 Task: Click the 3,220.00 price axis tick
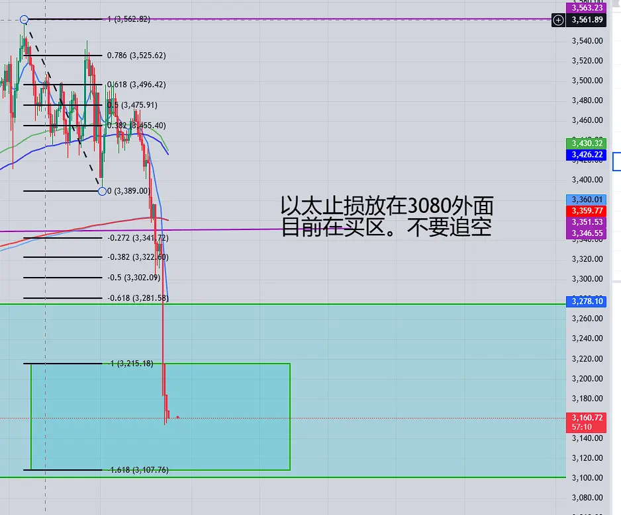[x=587, y=359]
